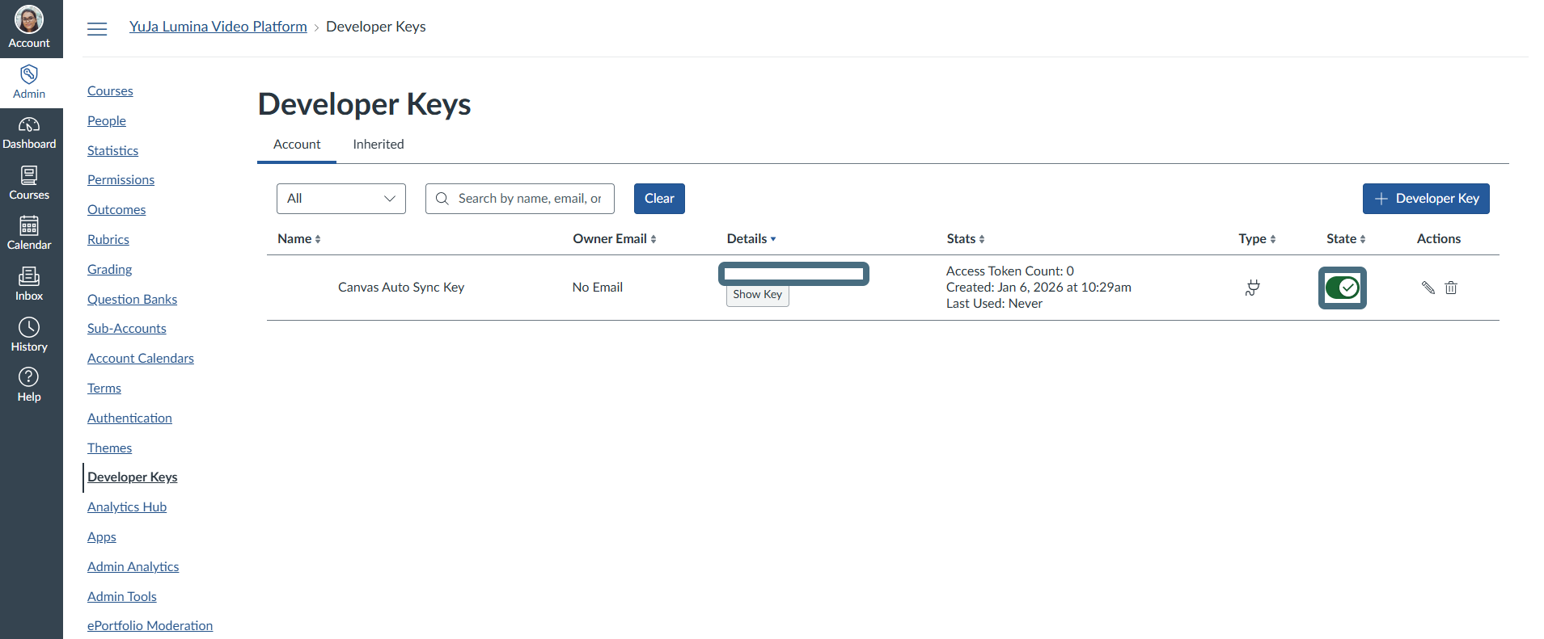
Task: Add a new Developer Key
Action: pos(1426,199)
